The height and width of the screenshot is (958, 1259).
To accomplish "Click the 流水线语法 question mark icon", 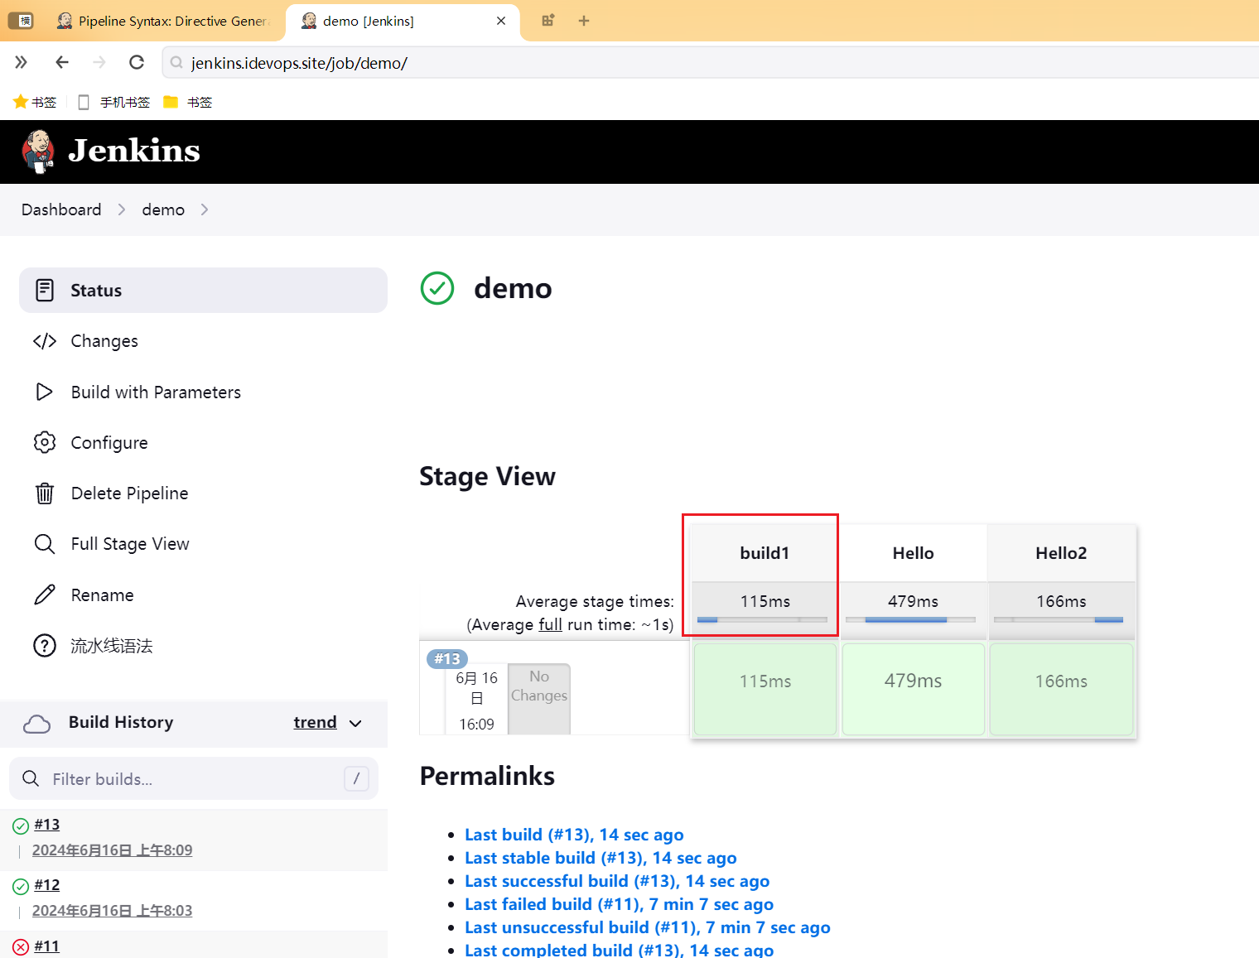I will click(45, 645).
